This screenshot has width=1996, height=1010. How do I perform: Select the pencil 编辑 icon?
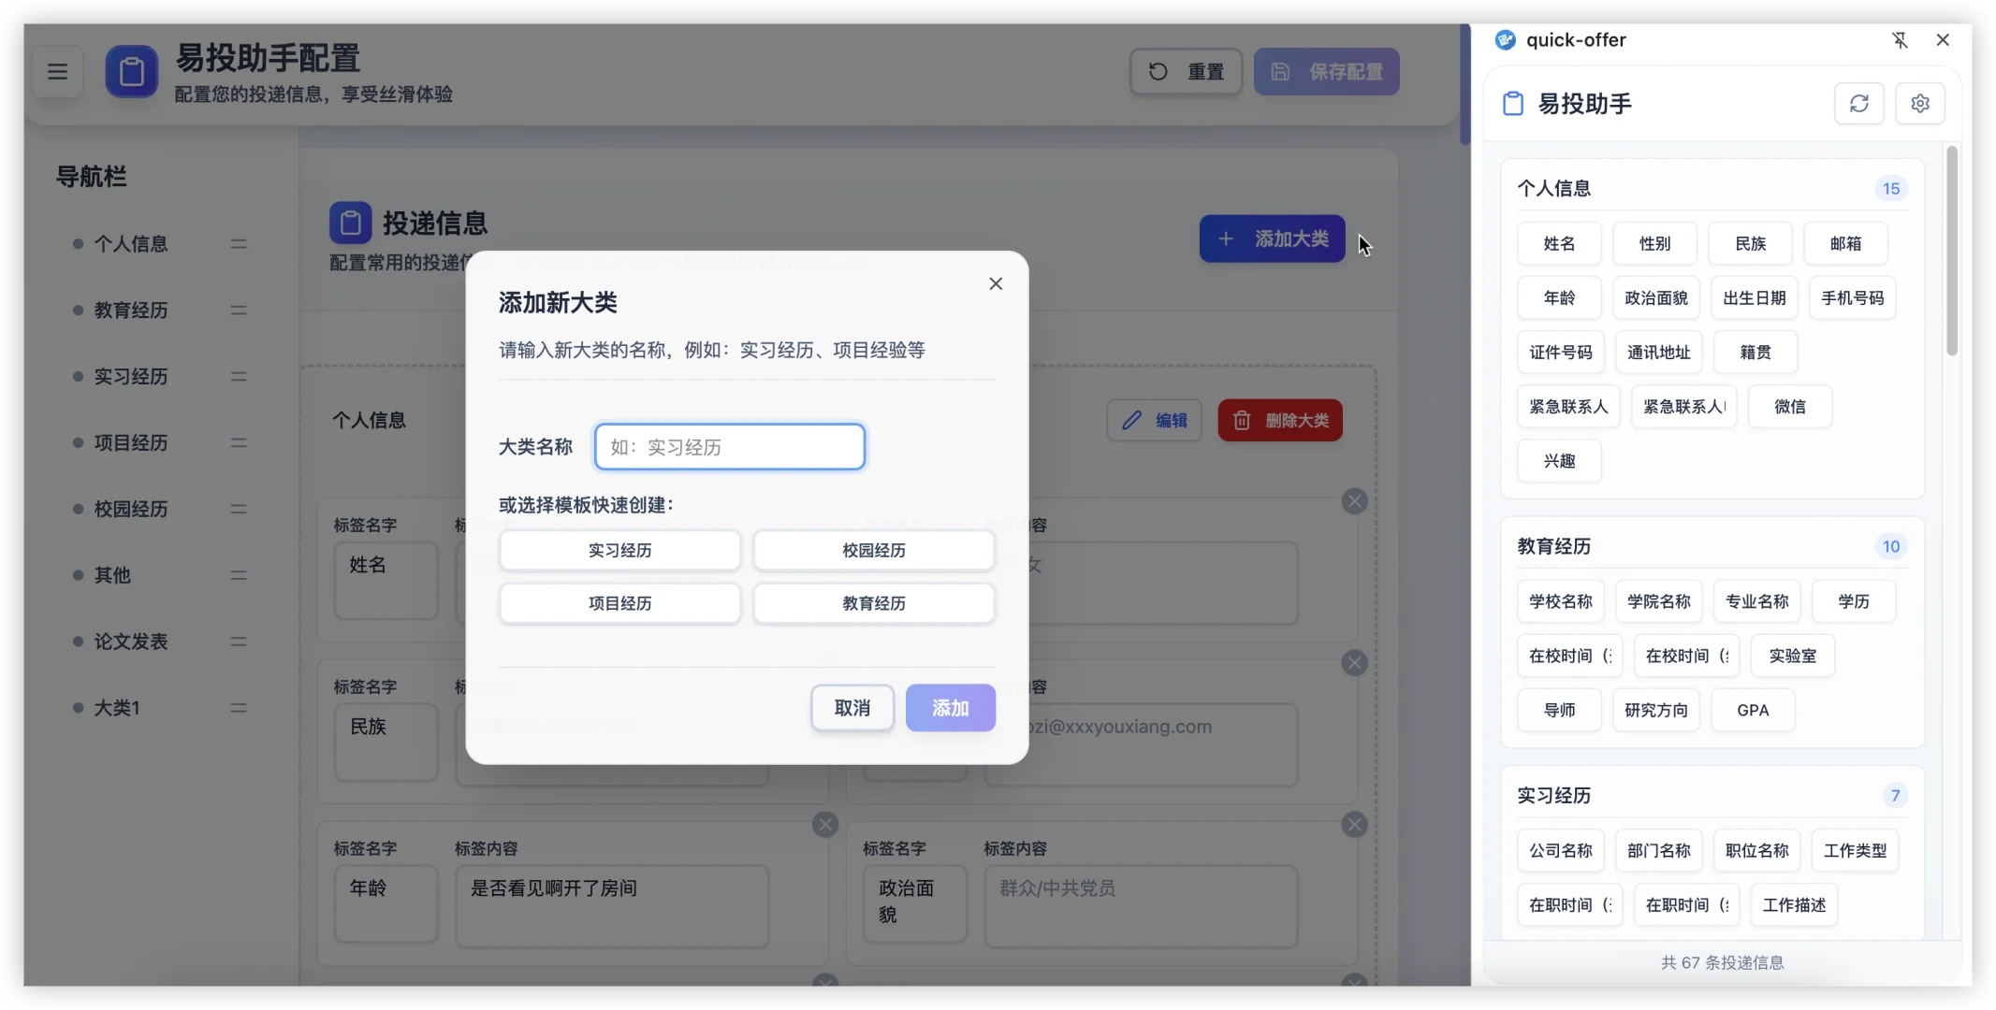[1132, 420]
